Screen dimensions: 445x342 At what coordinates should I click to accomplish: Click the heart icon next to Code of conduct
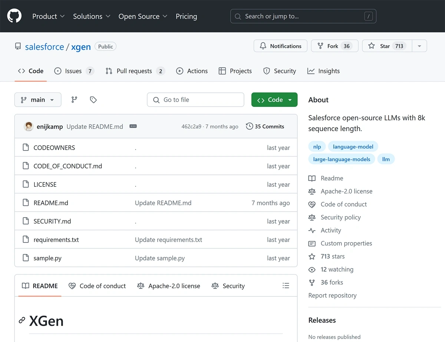coord(312,204)
